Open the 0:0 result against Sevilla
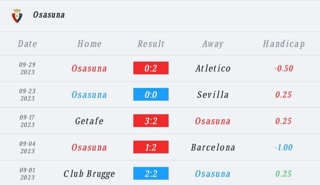The height and width of the screenshot is (185, 320). [x=151, y=94]
